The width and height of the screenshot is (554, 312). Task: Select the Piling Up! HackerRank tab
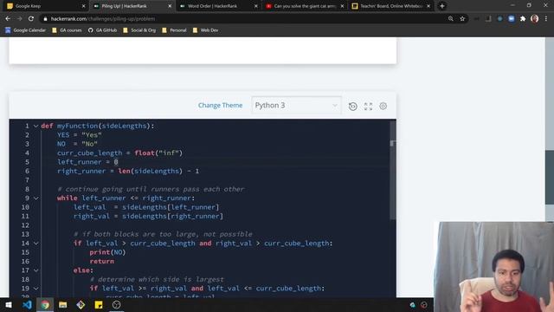tap(132, 6)
